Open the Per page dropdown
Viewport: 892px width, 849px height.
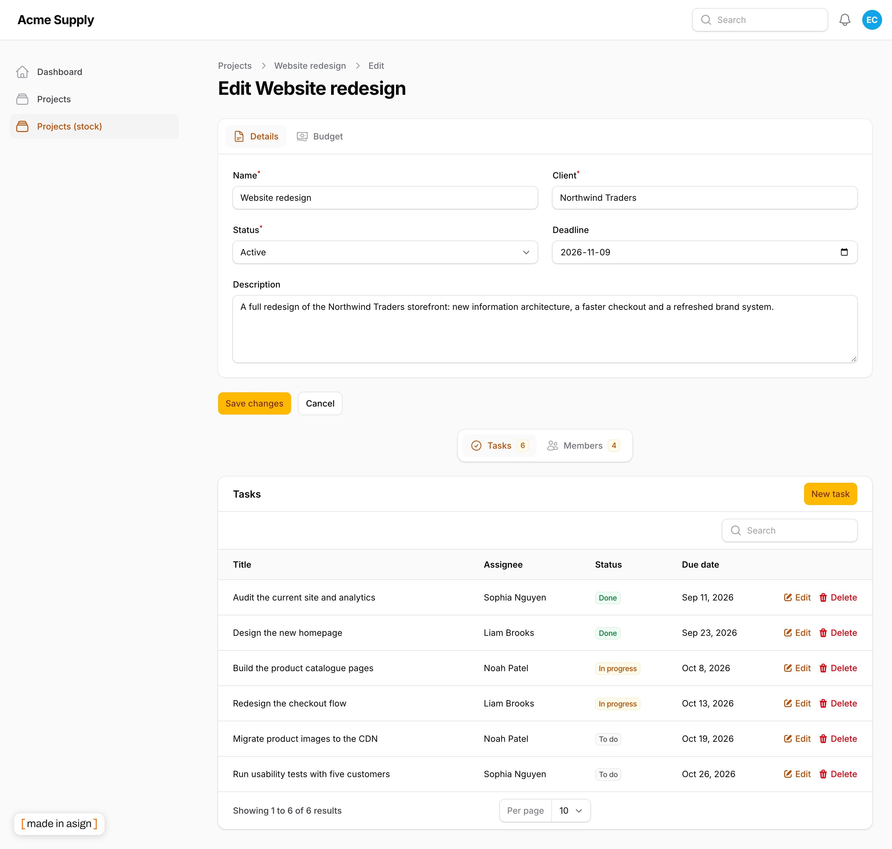(571, 811)
